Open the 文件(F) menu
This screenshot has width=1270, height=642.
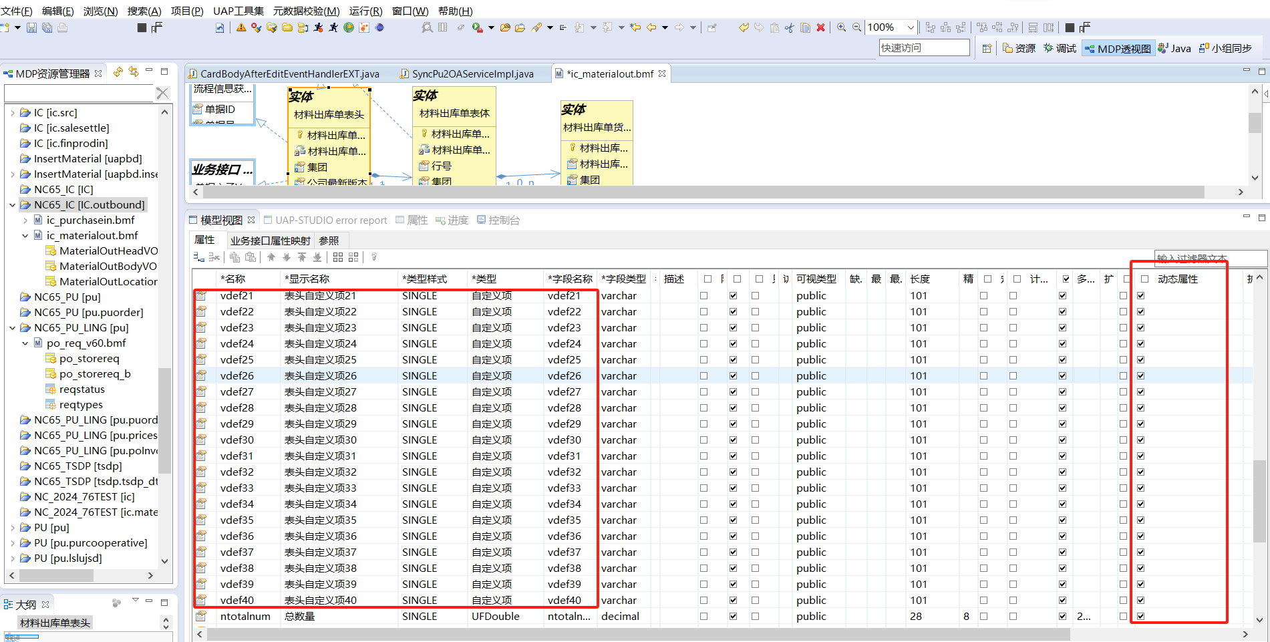17,11
